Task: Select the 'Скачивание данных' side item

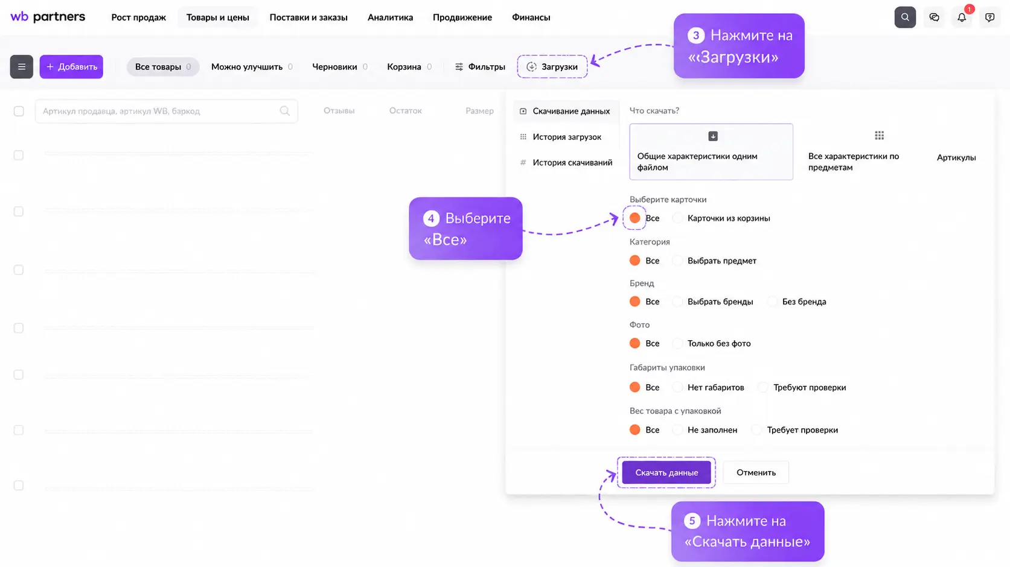Action: pyautogui.click(x=566, y=111)
